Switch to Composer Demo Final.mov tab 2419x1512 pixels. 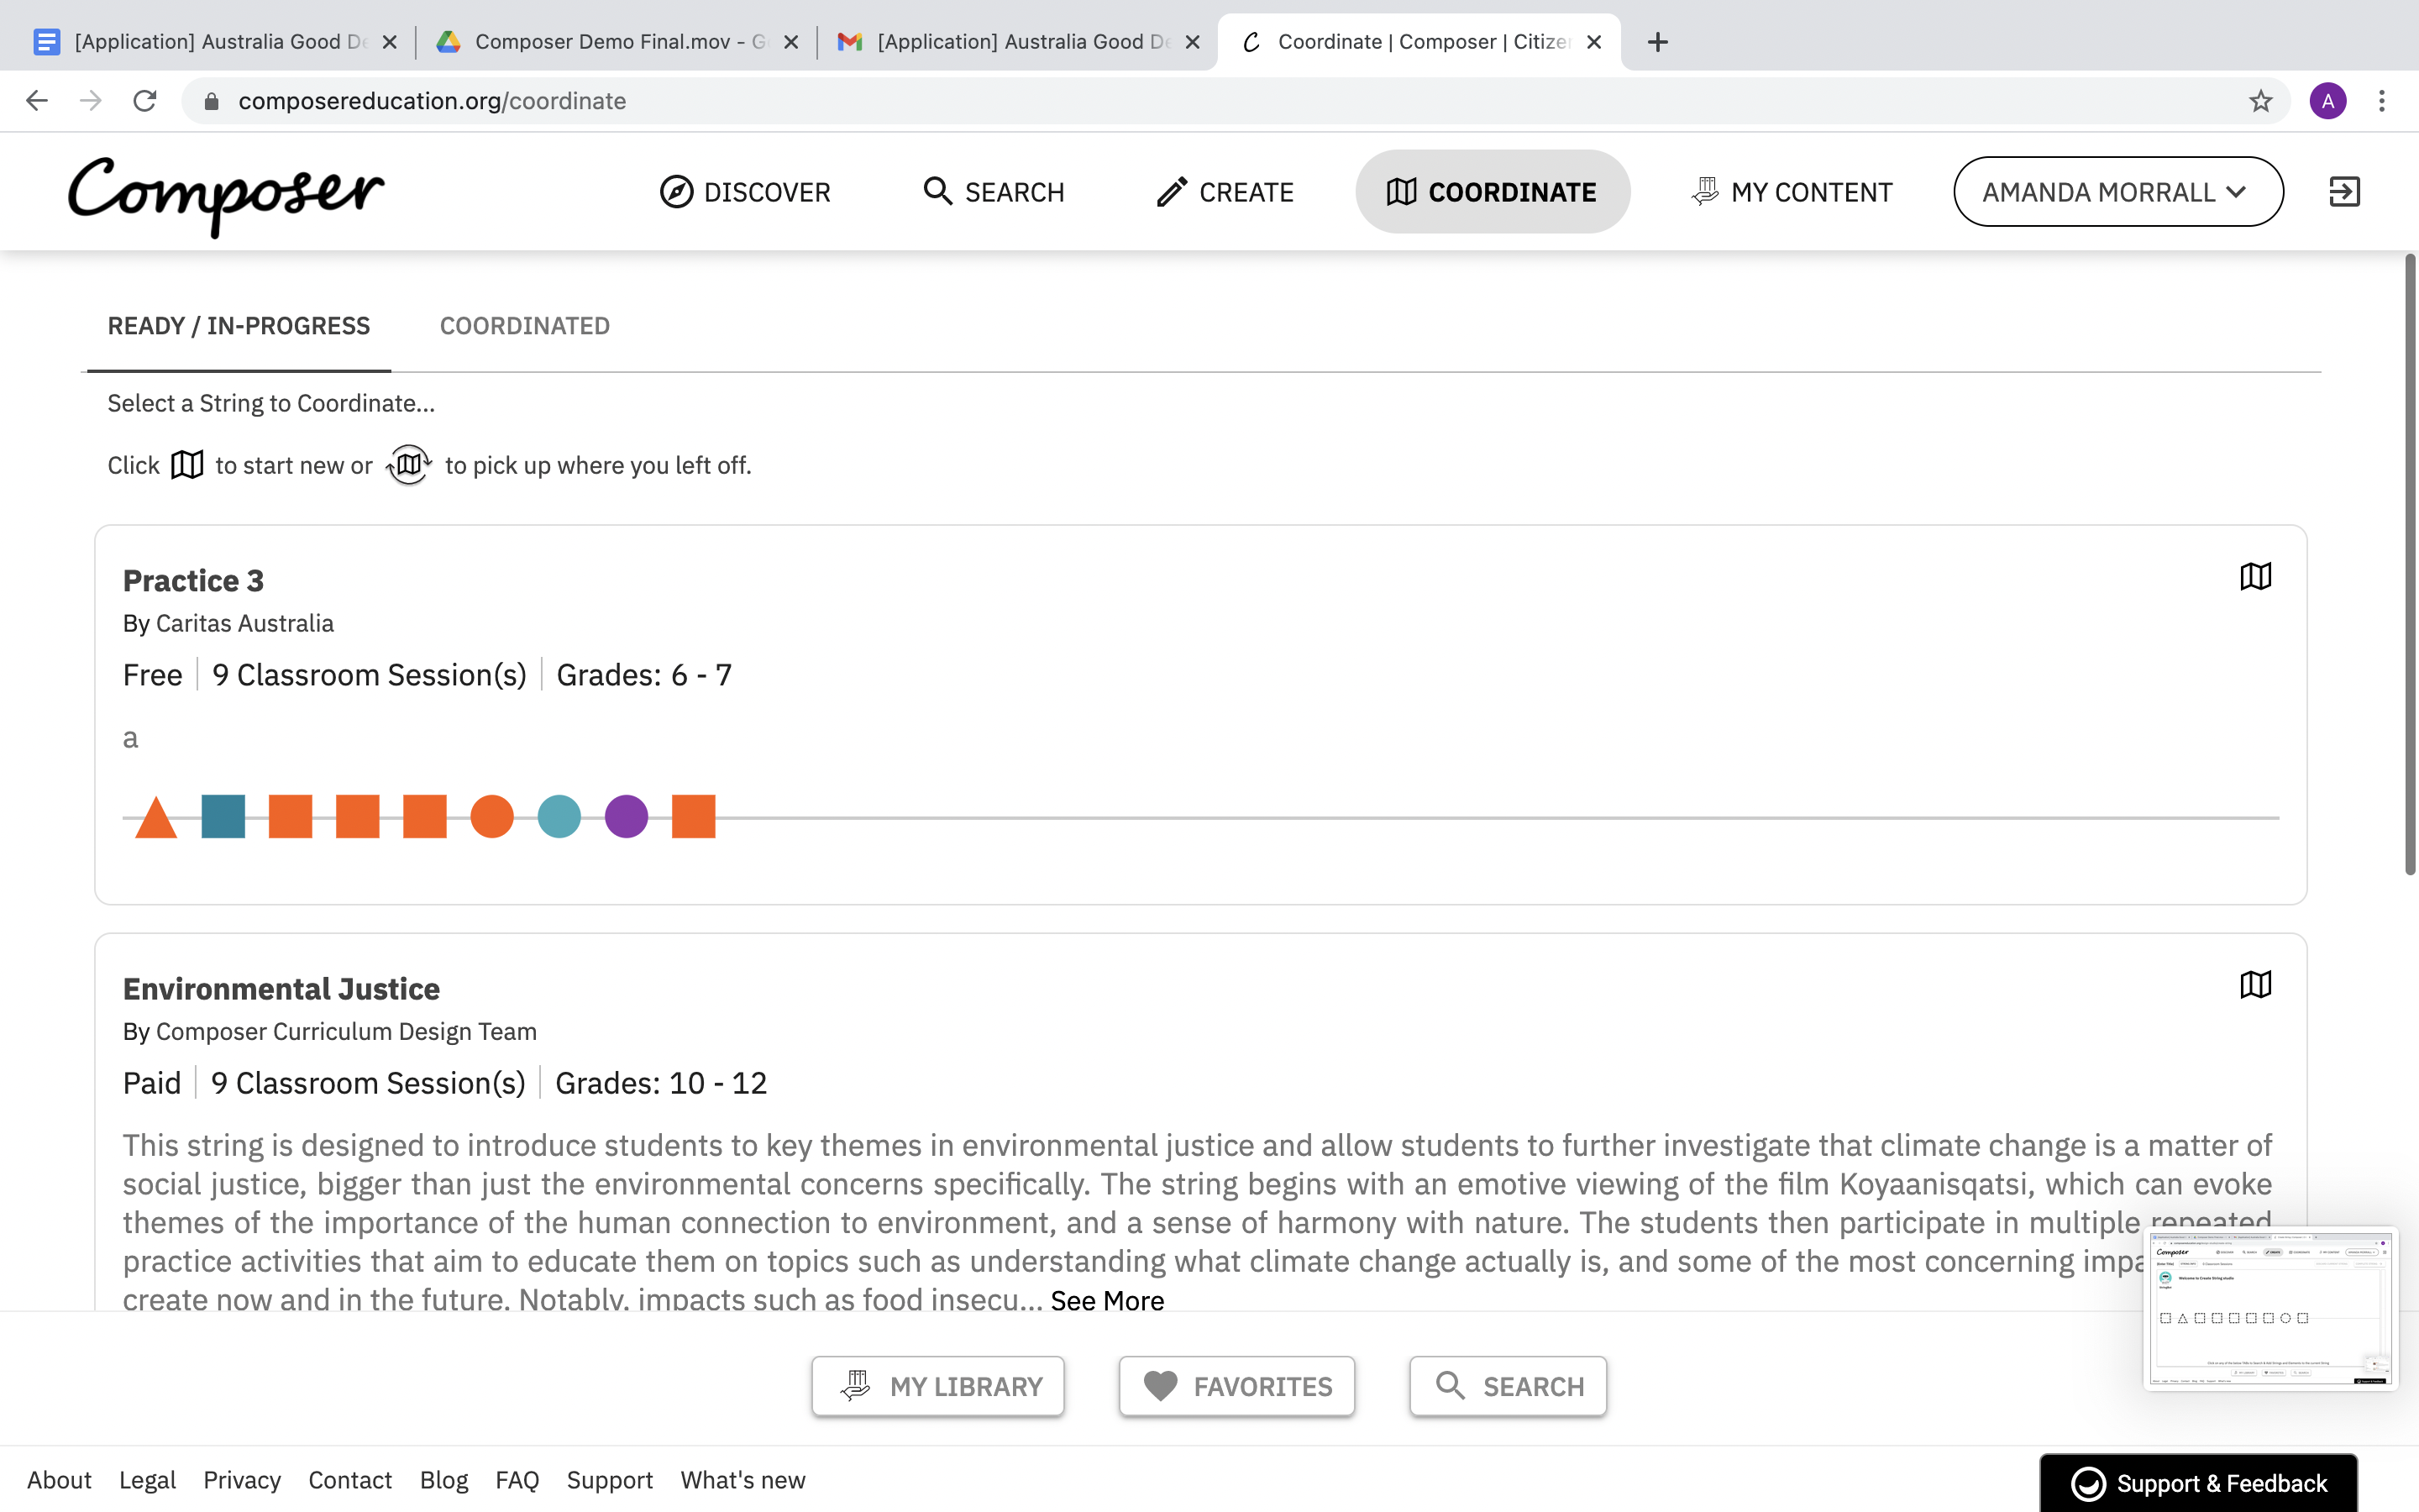pos(615,42)
